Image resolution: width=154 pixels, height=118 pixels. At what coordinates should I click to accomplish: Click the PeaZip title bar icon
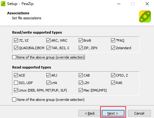[3, 4]
